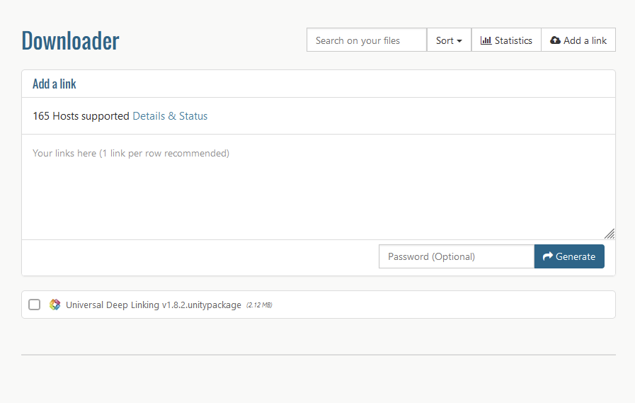
Task: Click the Add a link panel header
Action: coord(55,84)
